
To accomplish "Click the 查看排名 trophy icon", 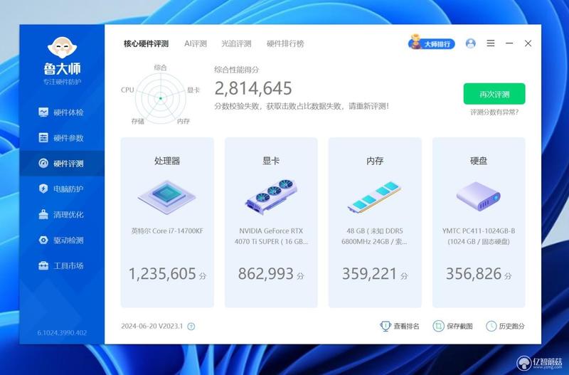I will [x=385, y=326].
